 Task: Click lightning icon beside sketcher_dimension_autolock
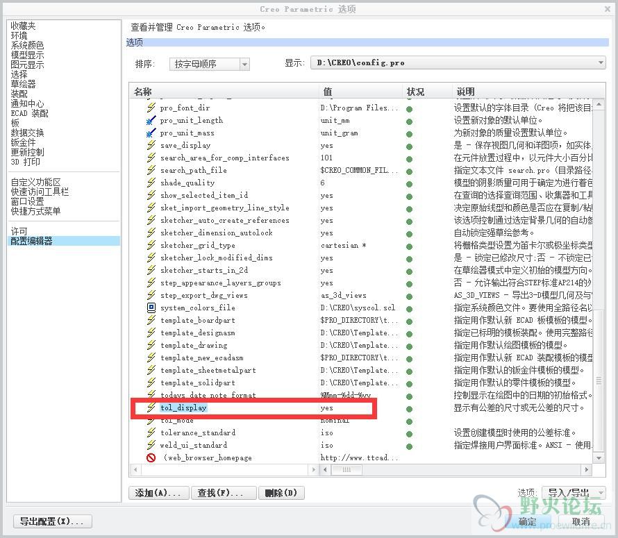point(151,233)
